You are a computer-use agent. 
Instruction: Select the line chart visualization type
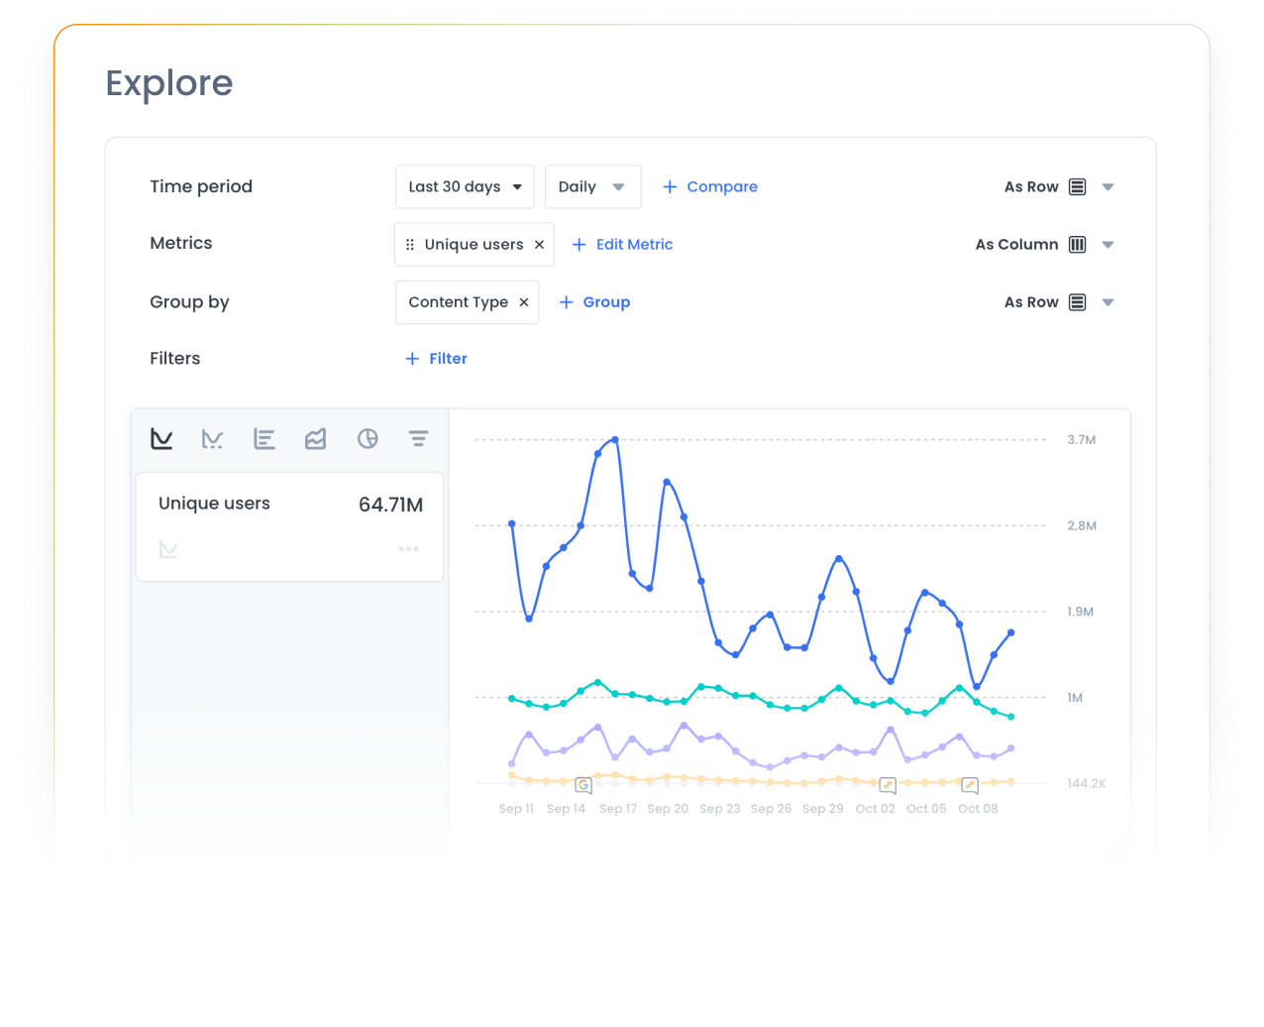pos(161,438)
